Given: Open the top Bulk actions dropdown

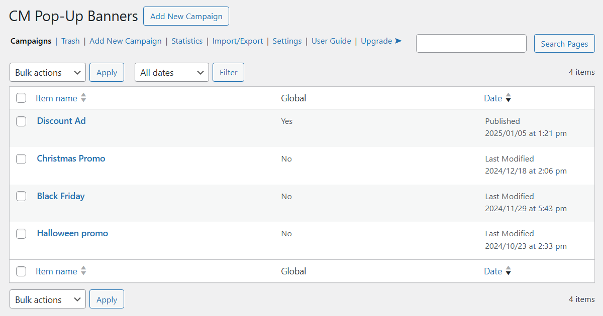Looking at the screenshot, I should coord(48,72).
